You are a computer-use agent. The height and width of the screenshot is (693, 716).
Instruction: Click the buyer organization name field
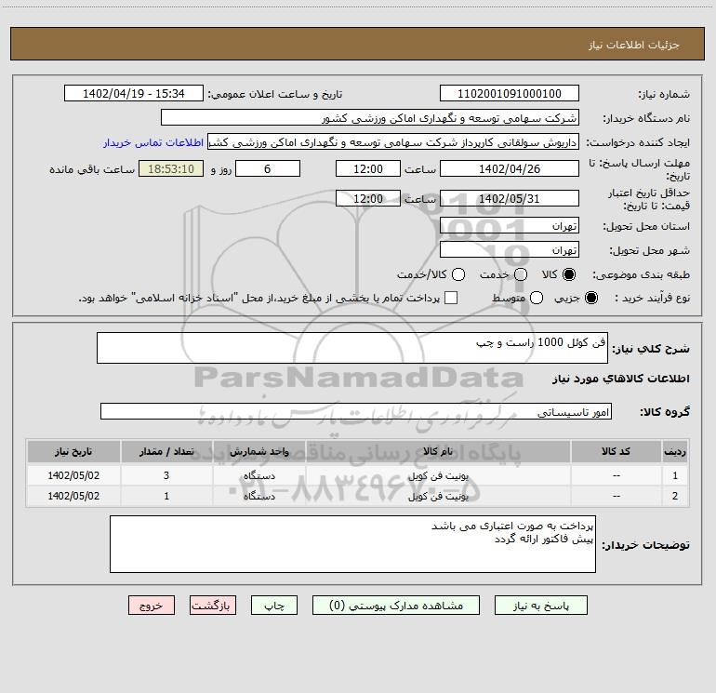coord(370,117)
